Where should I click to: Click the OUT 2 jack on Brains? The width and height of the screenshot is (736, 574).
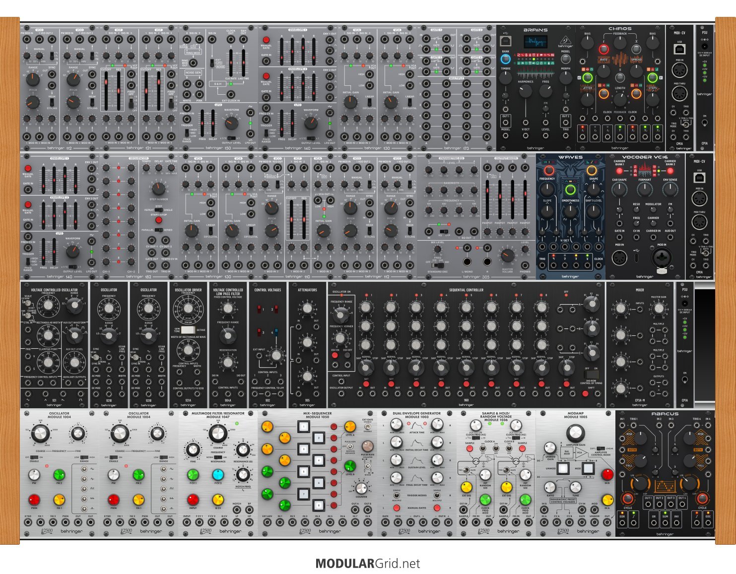coord(565,122)
